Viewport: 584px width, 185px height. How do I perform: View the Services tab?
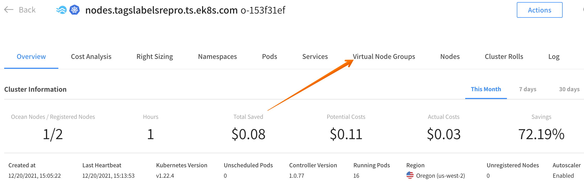[x=315, y=57]
